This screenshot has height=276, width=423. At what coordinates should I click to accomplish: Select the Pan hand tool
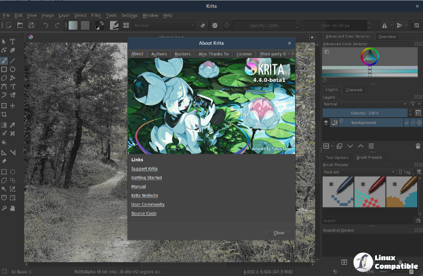13,208
